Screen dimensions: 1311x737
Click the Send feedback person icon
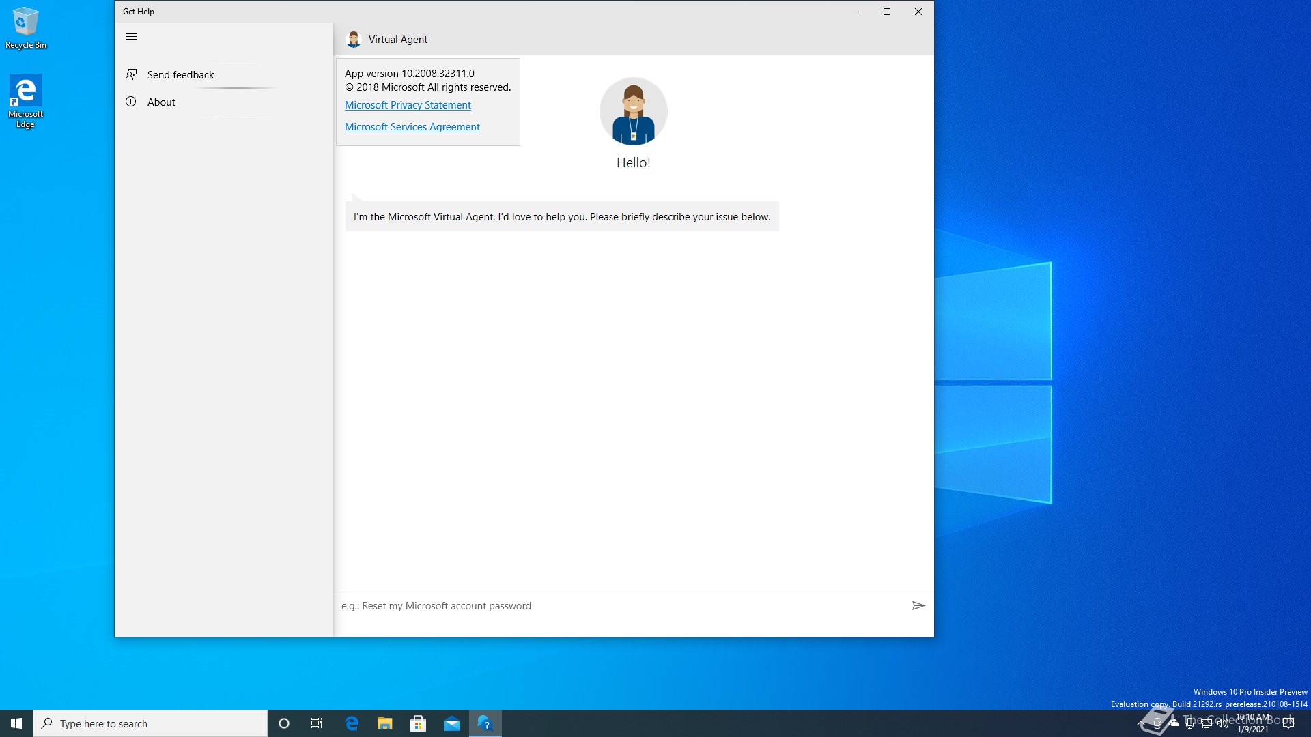[131, 74]
